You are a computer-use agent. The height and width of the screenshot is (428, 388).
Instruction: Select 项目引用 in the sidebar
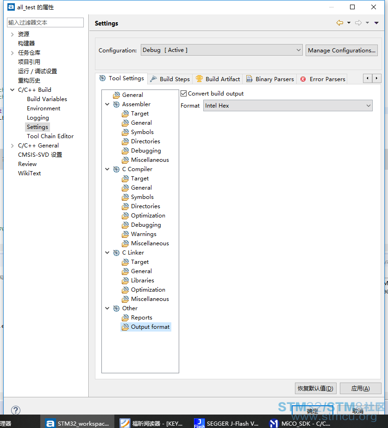pyautogui.click(x=29, y=62)
